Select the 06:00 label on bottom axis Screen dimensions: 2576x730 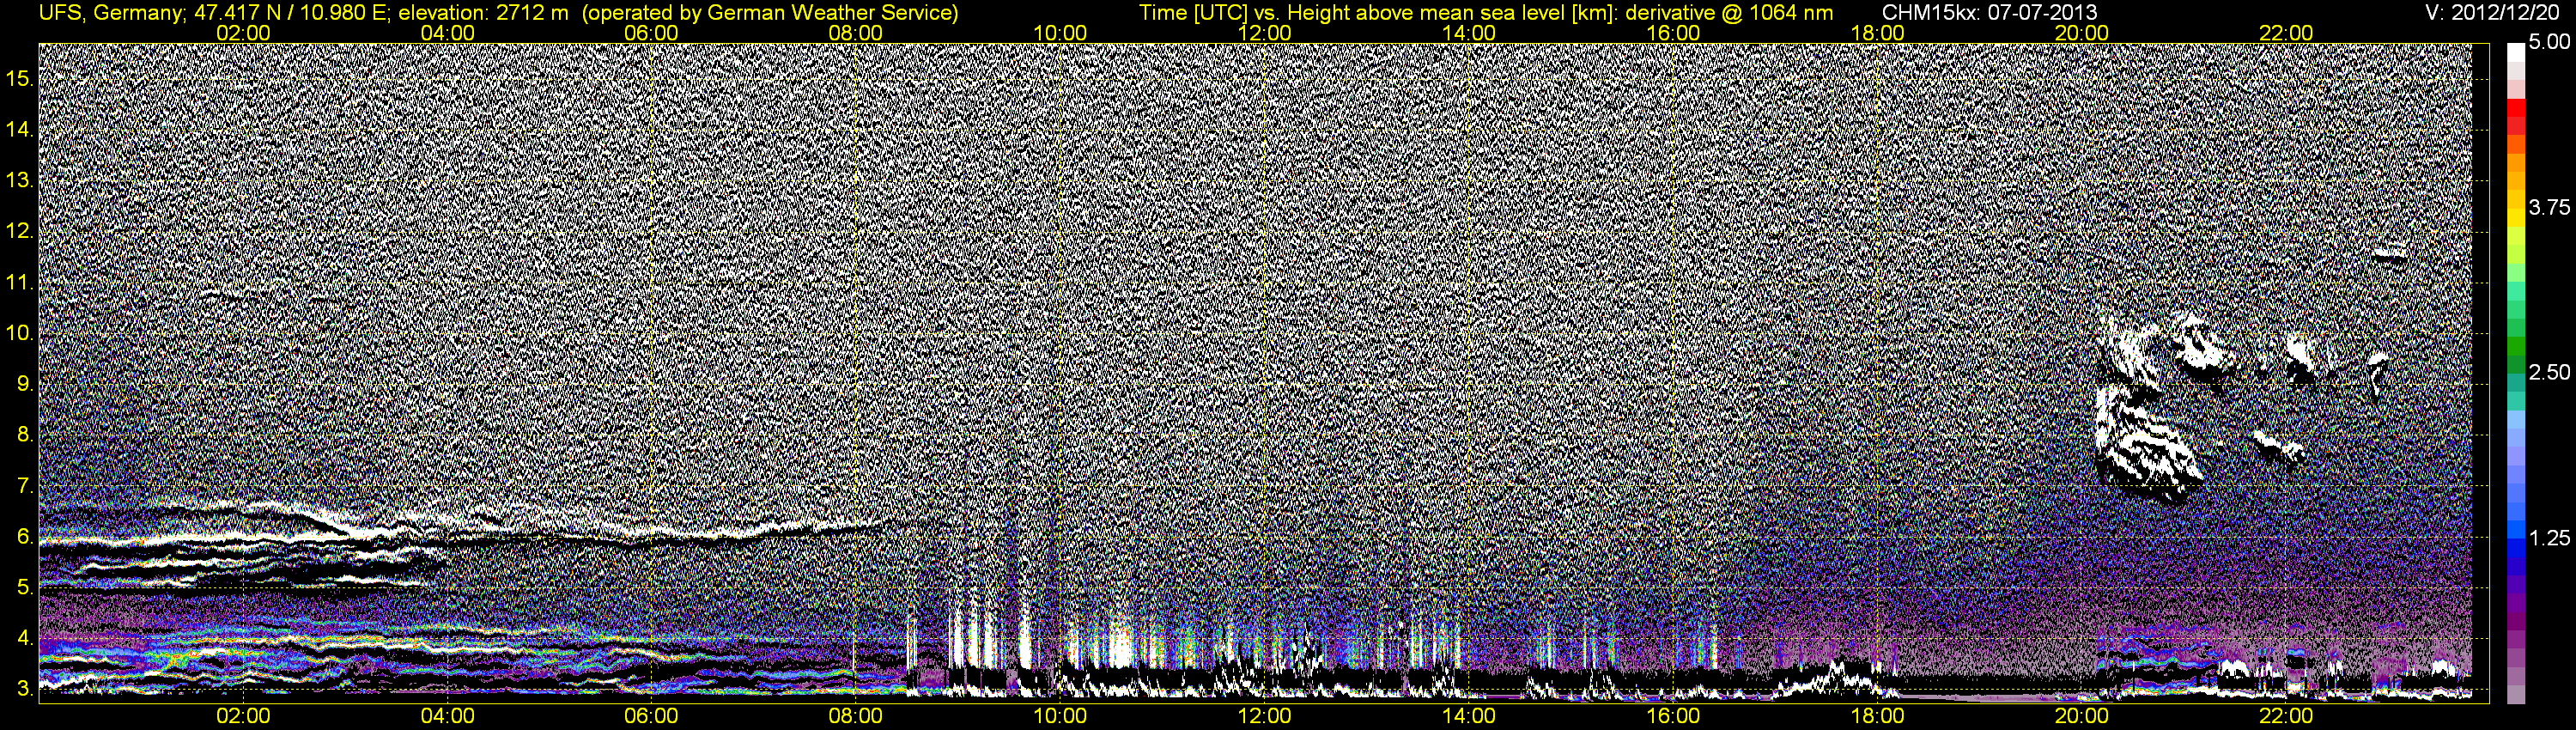pyautogui.click(x=651, y=716)
